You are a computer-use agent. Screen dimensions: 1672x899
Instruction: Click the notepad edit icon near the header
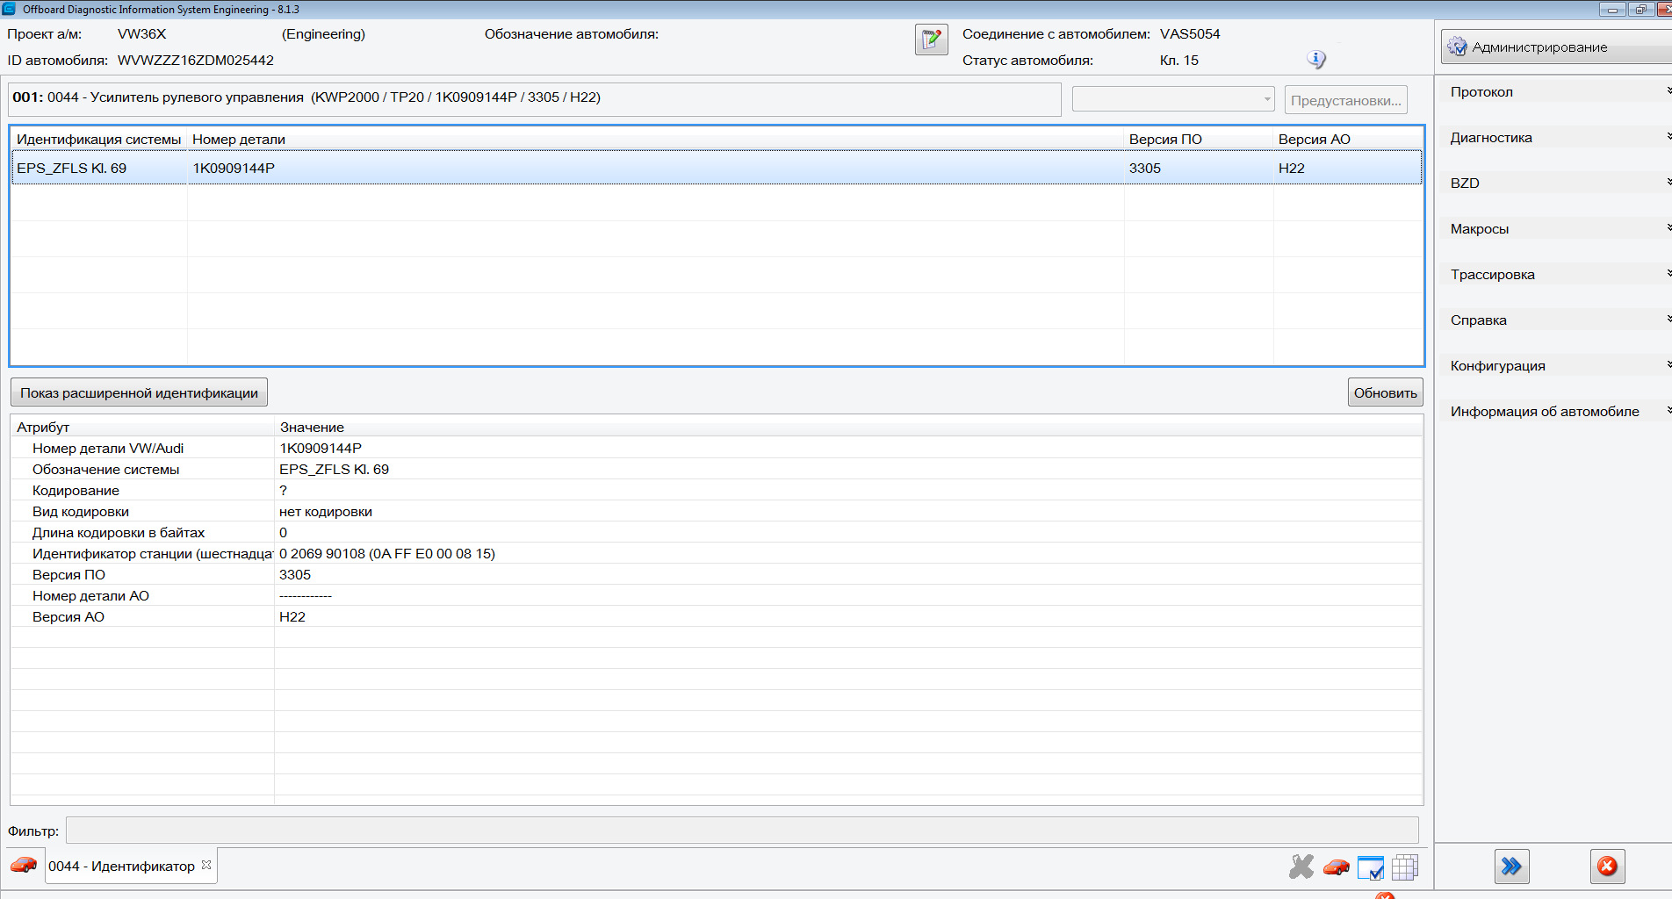coord(931,40)
